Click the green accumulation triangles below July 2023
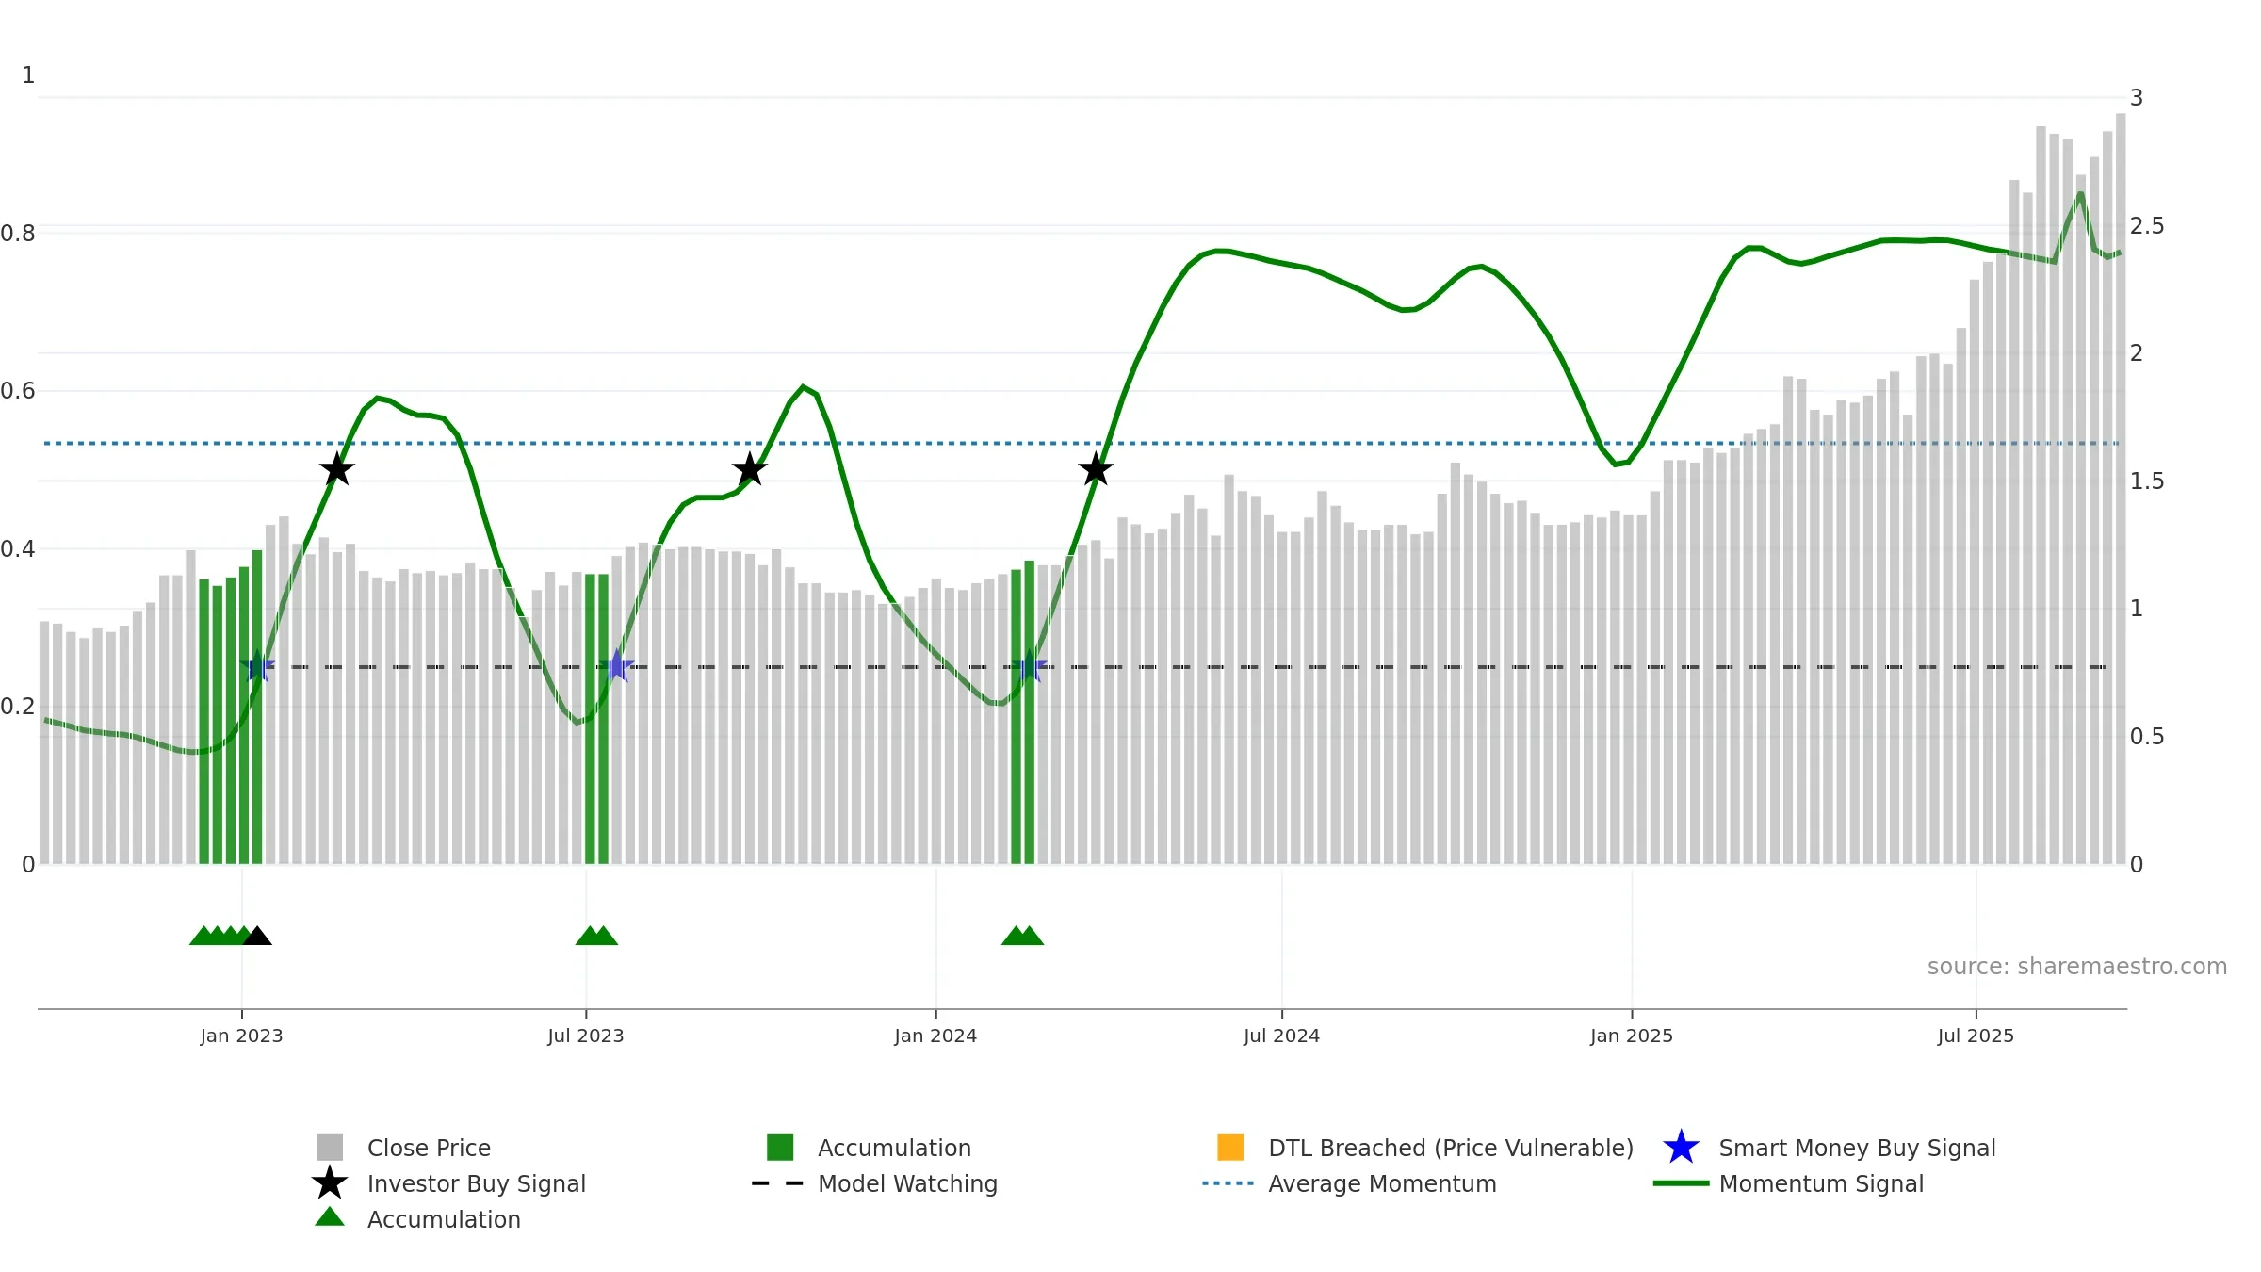 596,936
